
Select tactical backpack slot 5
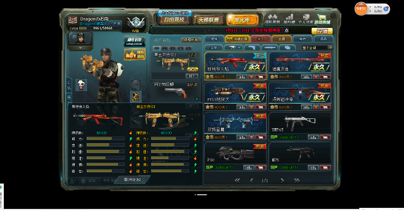(189, 48)
